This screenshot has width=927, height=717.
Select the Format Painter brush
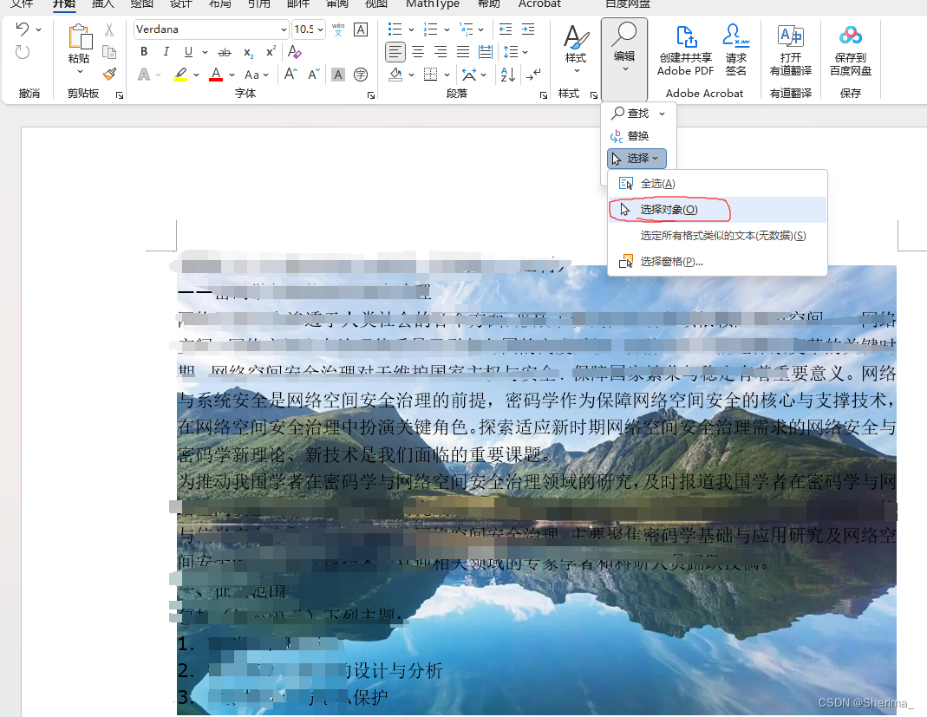(109, 75)
